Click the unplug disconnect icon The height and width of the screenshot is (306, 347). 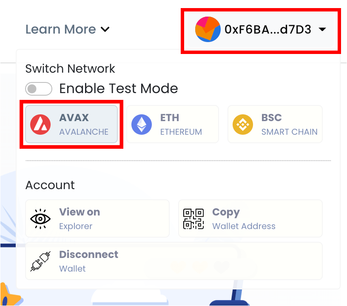40,261
